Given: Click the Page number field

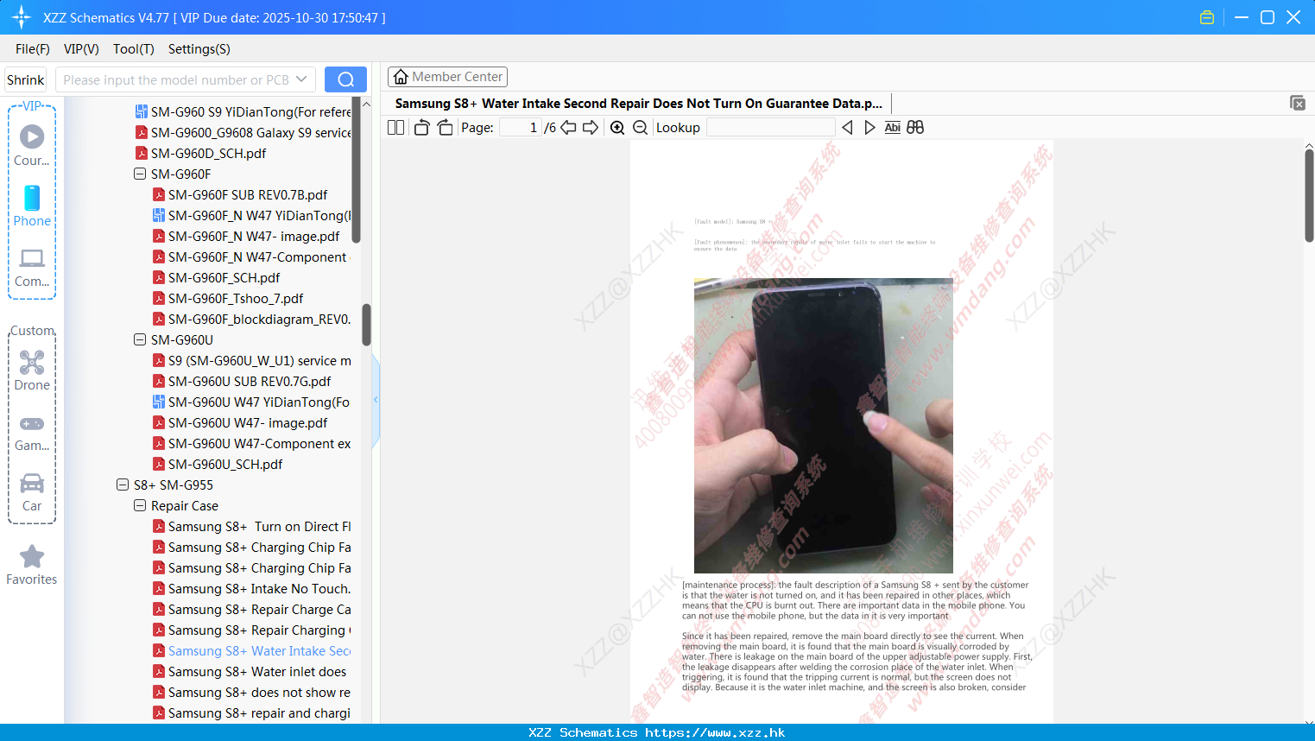Looking at the screenshot, I should click(x=521, y=127).
